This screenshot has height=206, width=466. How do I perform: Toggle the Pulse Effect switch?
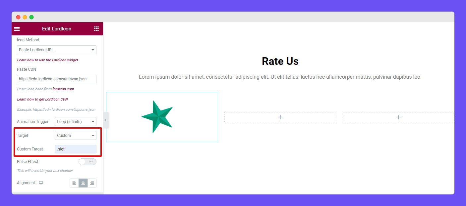tap(87, 162)
